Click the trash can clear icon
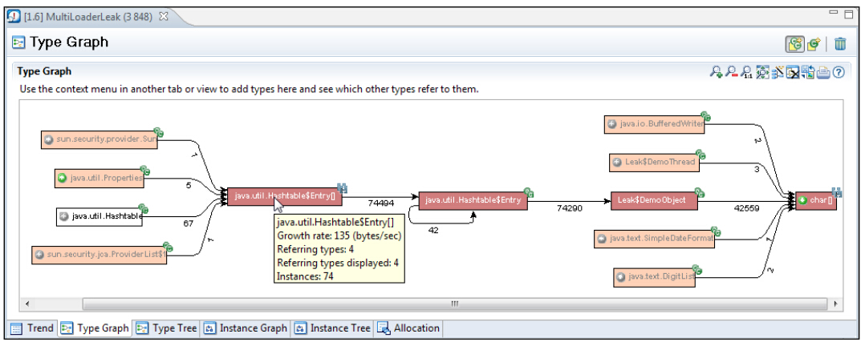Image resolution: width=865 pixels, height=346 pixels. pyautogui.click(x=840, y=43)
